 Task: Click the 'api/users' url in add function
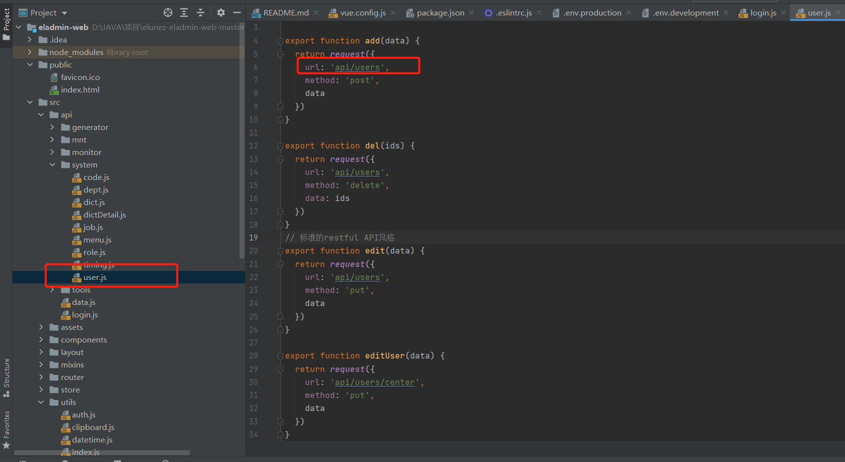(357, 67)
